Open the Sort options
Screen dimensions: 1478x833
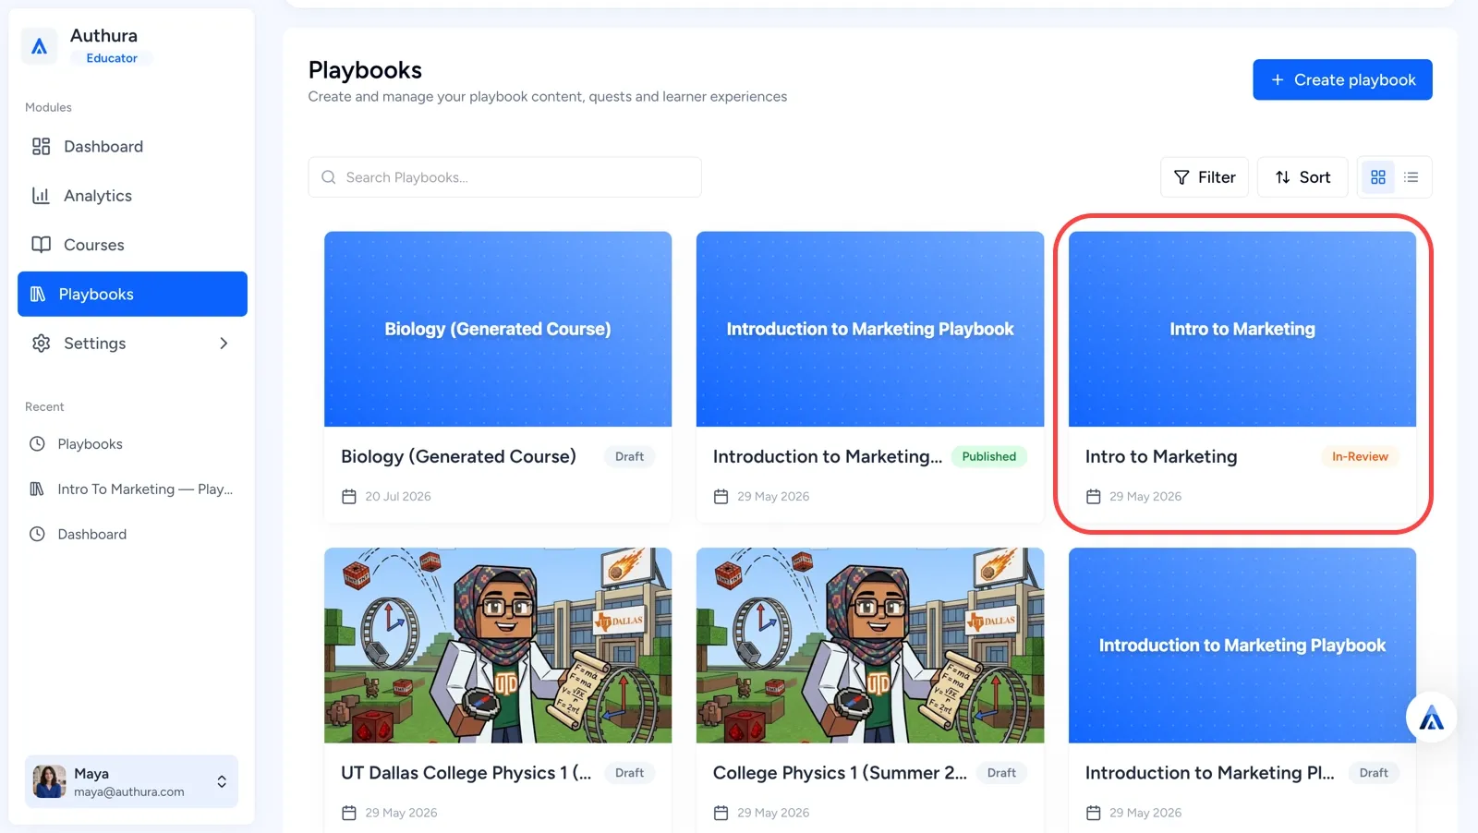click(1302, 177)
